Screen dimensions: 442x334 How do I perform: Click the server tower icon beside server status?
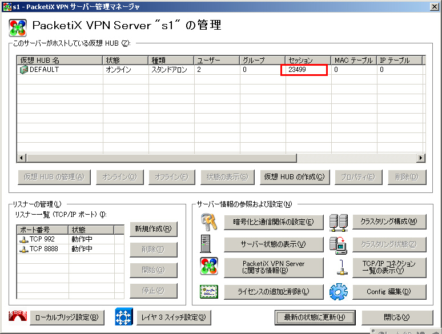[206, 244]
